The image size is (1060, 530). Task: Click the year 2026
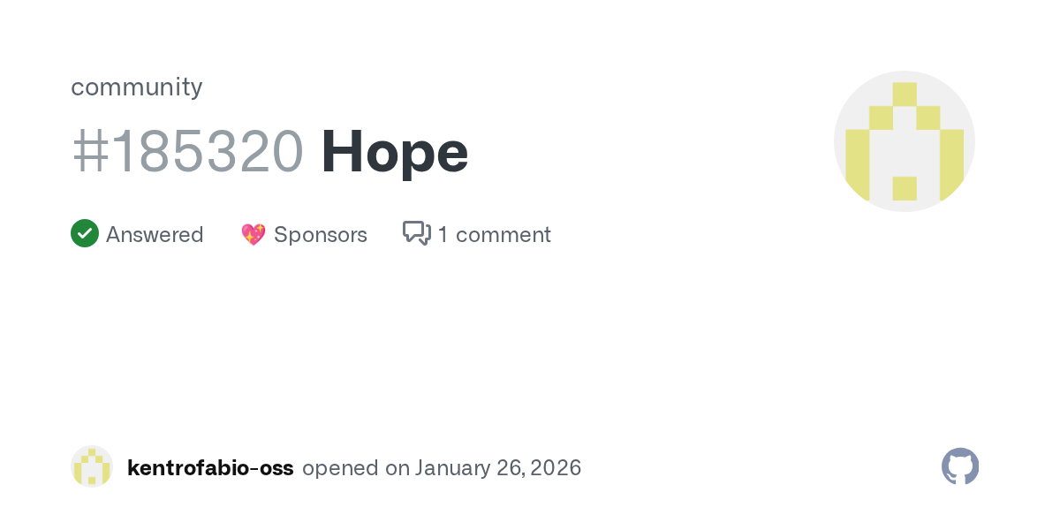pos(556,468)
